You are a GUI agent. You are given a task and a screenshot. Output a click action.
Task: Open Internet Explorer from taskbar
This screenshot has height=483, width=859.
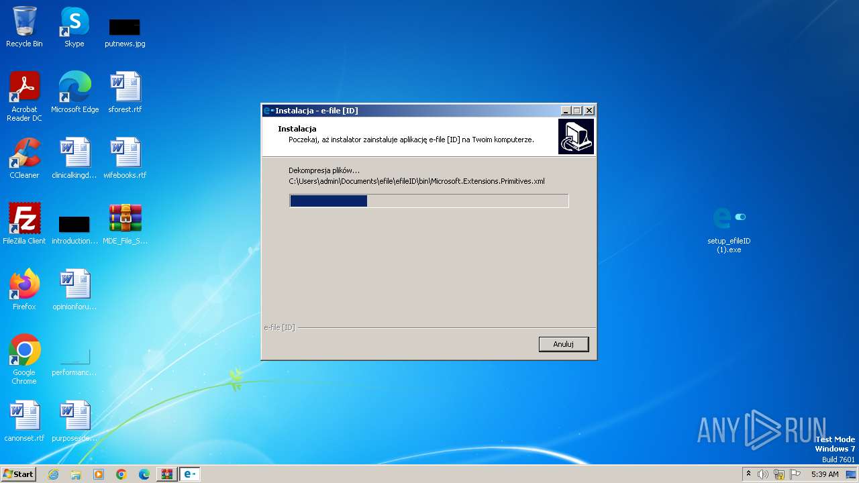click(53, 474)
